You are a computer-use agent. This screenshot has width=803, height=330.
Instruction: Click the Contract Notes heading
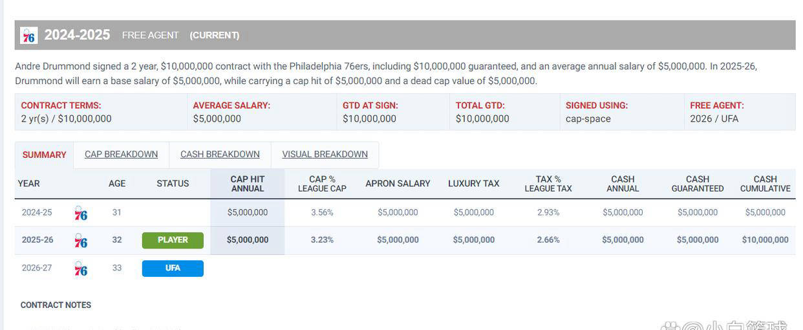coord(56,305)
